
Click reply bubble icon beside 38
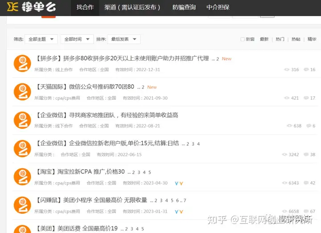click(x=306, y=155)
